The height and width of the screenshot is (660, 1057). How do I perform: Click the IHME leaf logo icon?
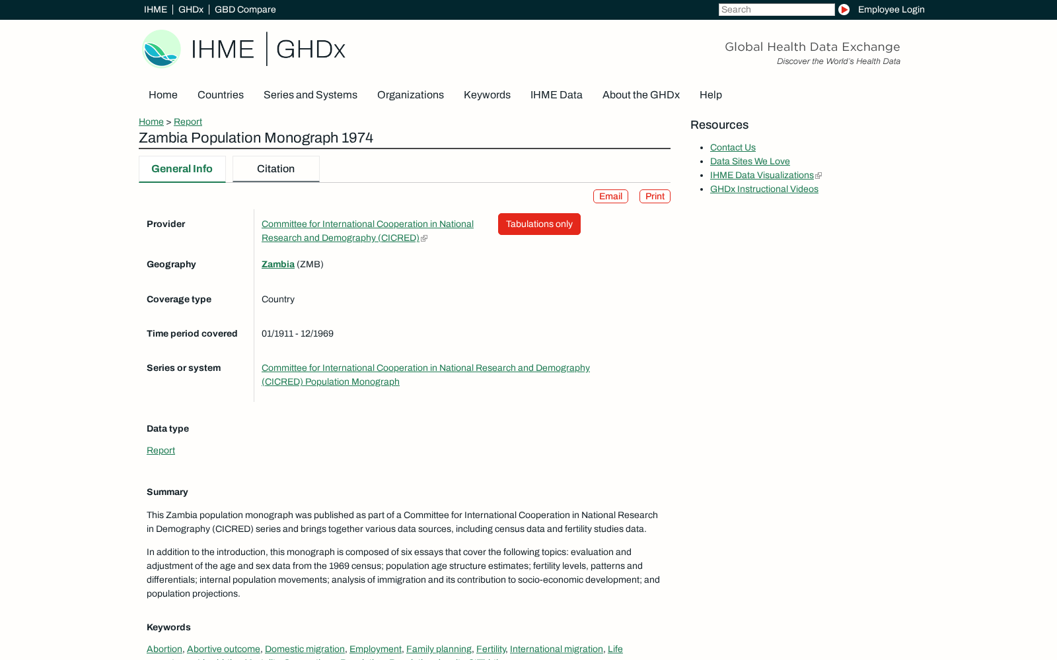162,49
